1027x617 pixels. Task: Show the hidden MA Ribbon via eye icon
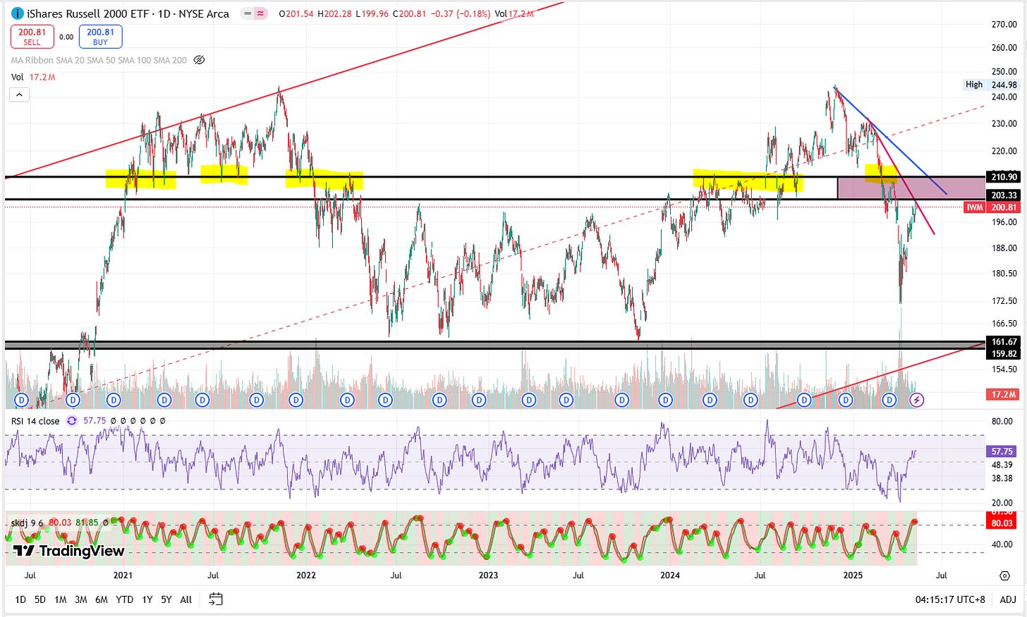(x=199, y=60)
